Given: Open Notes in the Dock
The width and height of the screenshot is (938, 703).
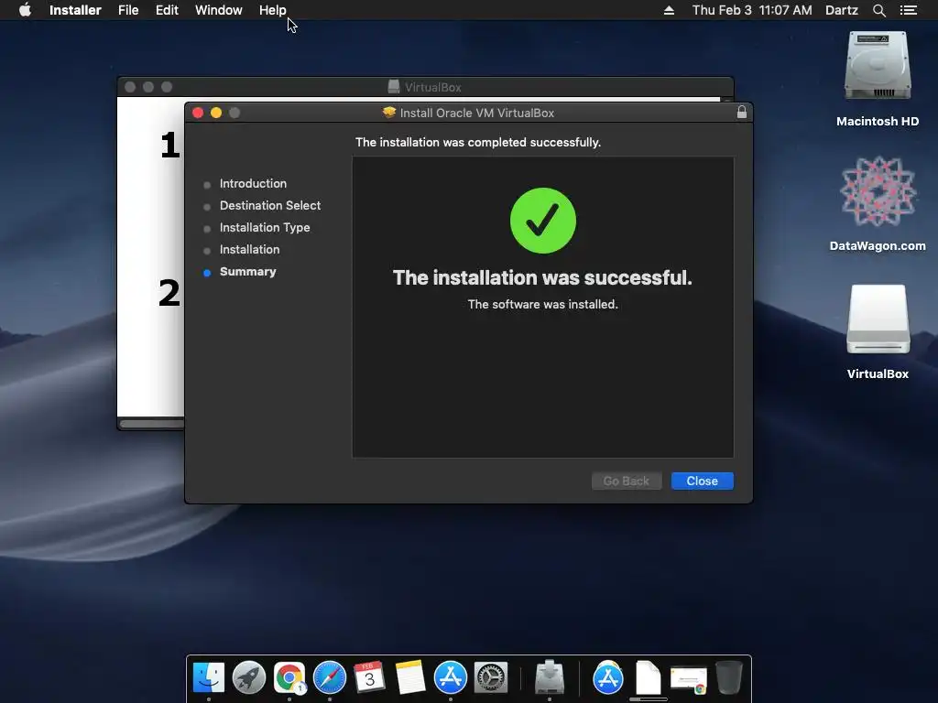Looking at the screenshot, I should [410, 677].
